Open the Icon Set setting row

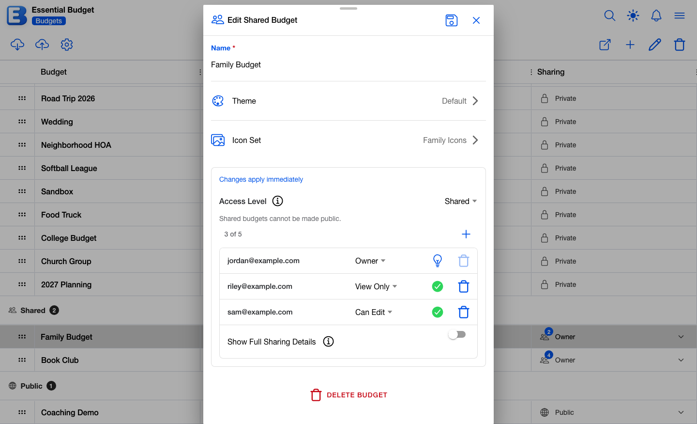[348, 140]
